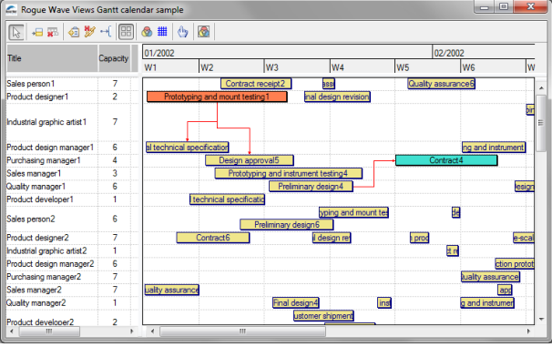Toggle the blue grid display icon
552x347 pixels.
pyautogui.click(x=162, y=32)
